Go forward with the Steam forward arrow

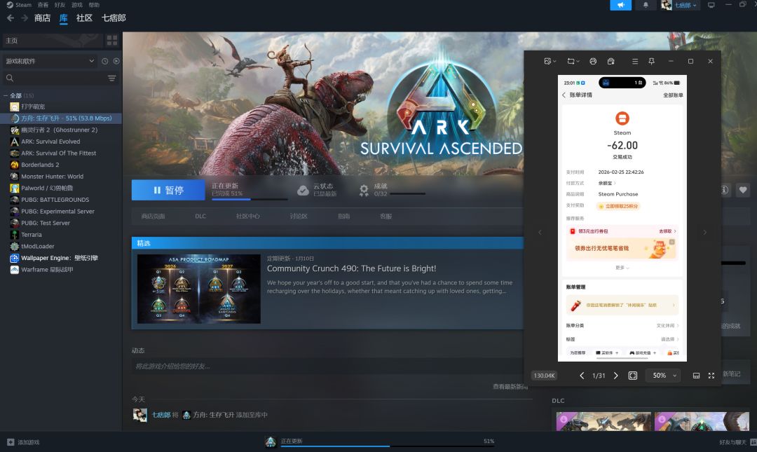point(24,18)
